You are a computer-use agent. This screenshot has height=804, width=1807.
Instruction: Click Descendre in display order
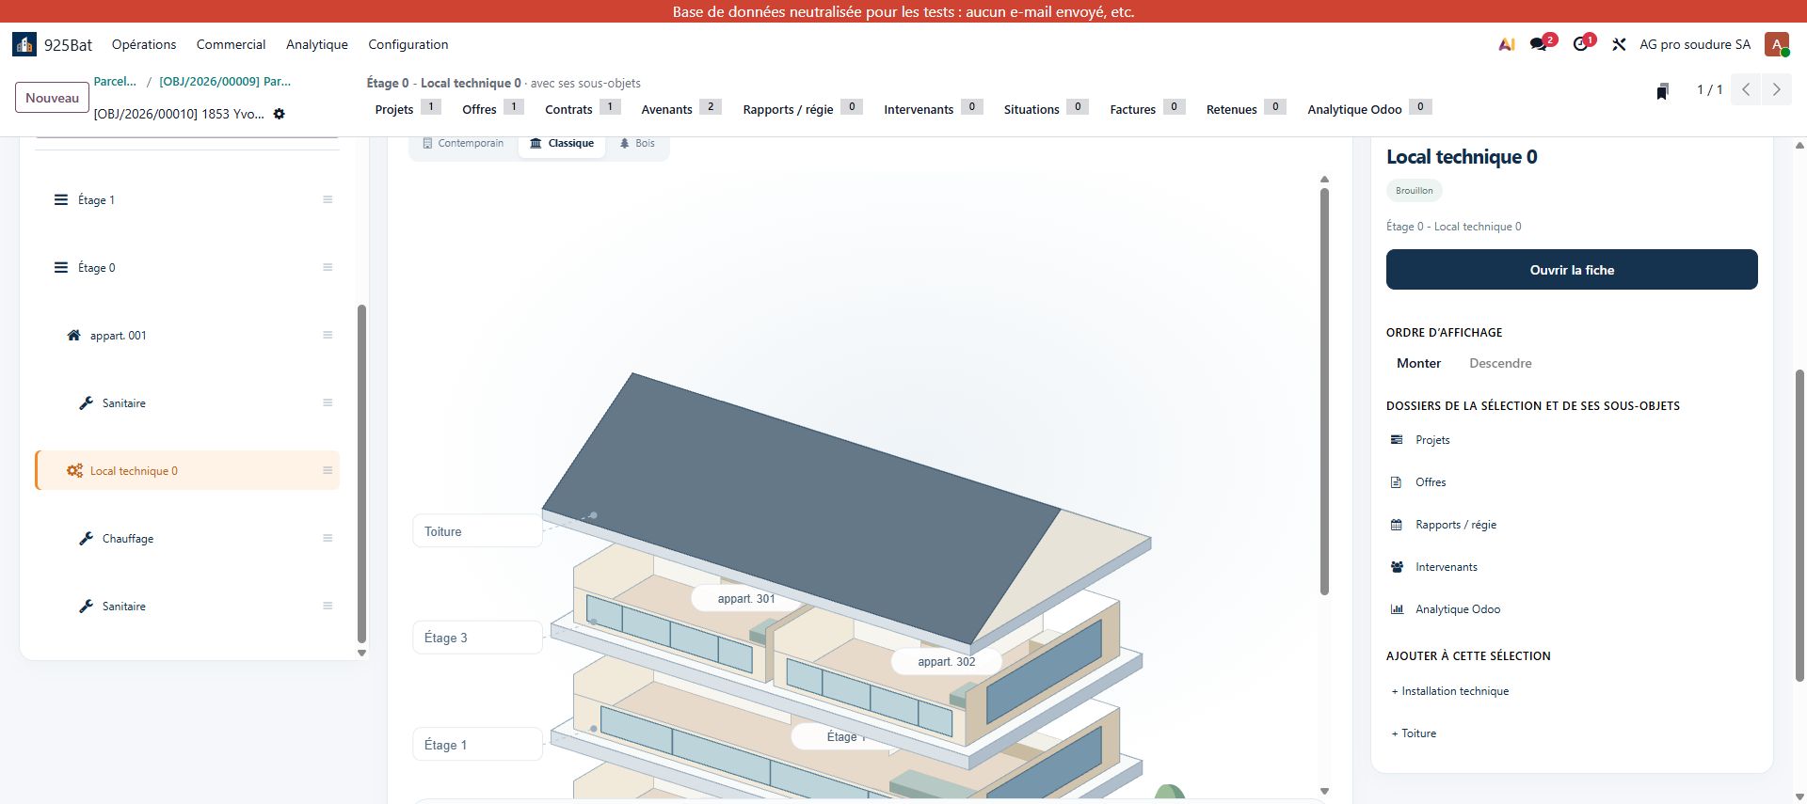coord(1500,363)
